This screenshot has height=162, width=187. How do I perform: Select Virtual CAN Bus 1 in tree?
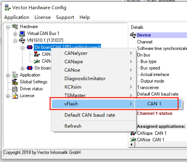click(x=43, y=33)
